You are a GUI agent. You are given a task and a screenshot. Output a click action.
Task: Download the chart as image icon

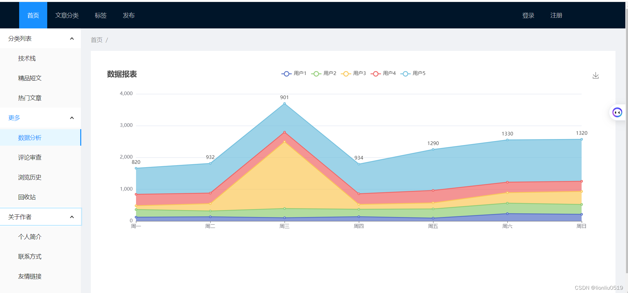(x=596, y=76)
